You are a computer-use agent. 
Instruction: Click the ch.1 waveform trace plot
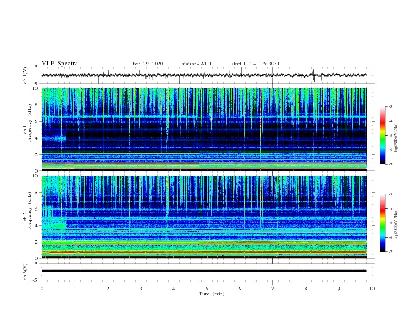click(x=204, y=75)
